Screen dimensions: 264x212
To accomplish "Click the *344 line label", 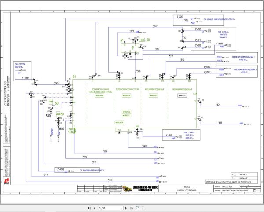I will (x=45, y=175).
